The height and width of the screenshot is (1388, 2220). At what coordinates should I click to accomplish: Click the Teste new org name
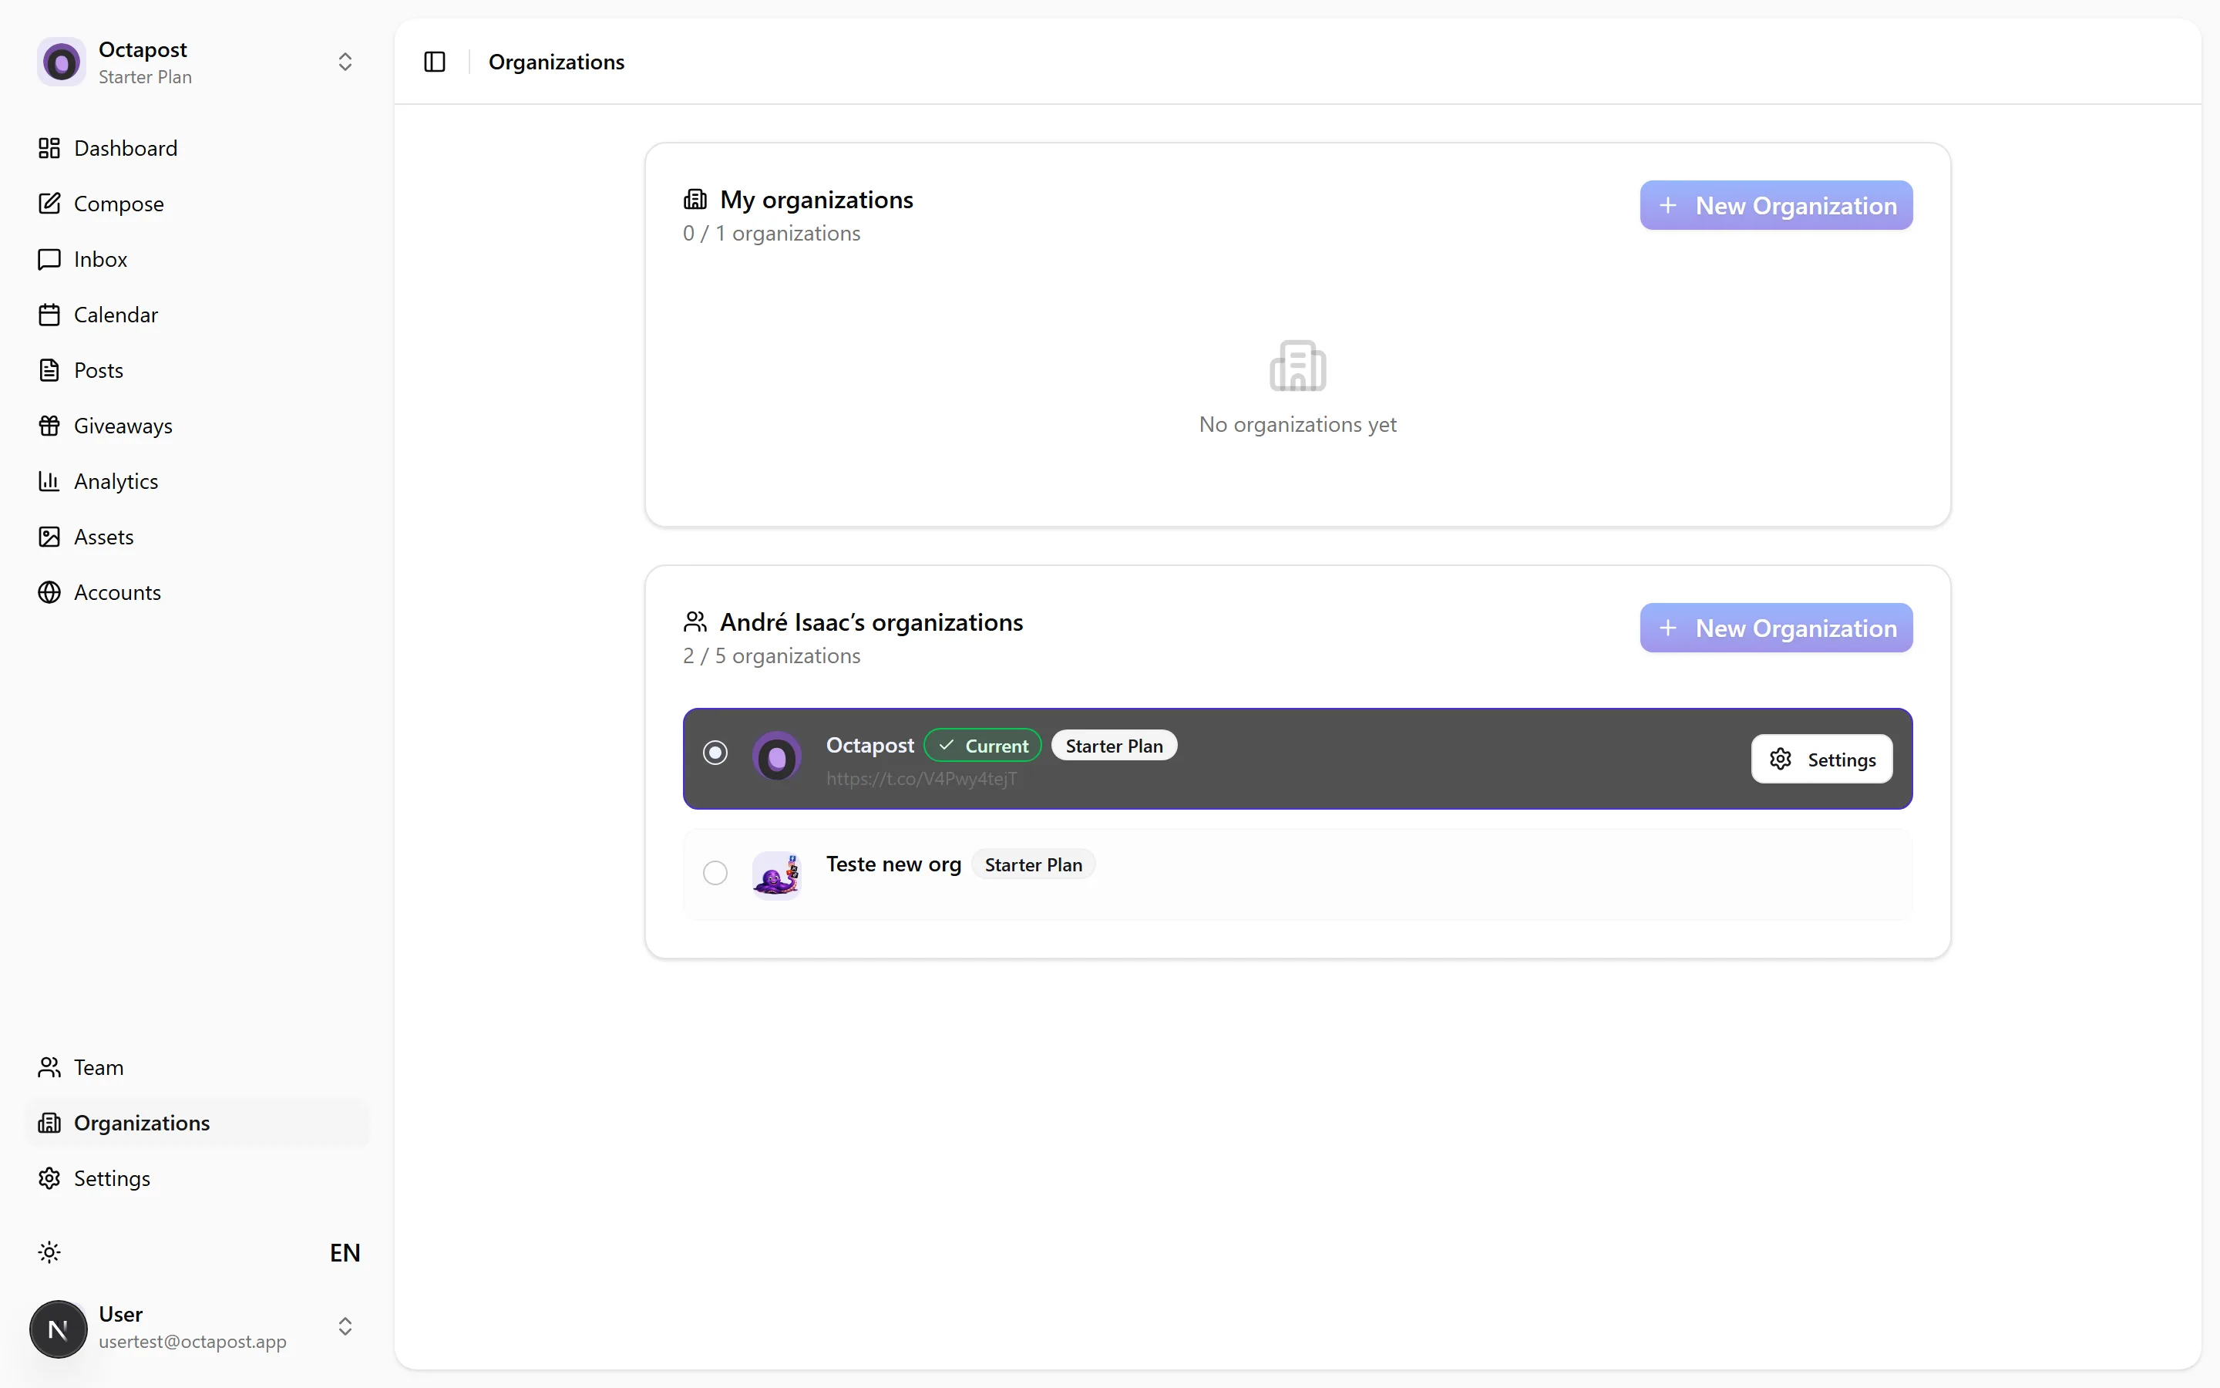click(893, 864)
